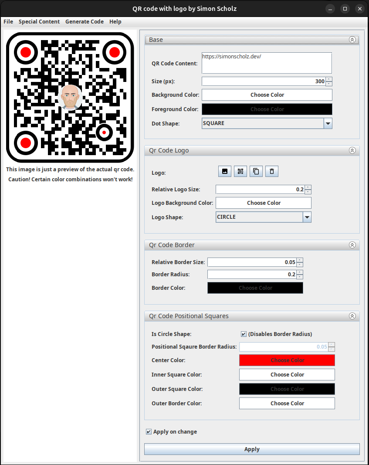Choose the Outer Border Color
Screen dimensions: 369x465
pyautogui.click(x=287, y=403)
